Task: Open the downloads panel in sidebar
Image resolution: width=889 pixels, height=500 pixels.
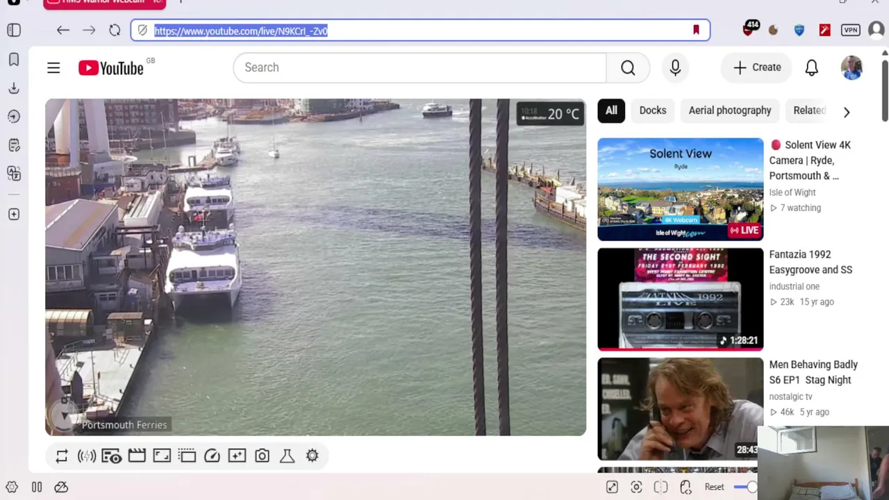Action: [x=14, y=88]
